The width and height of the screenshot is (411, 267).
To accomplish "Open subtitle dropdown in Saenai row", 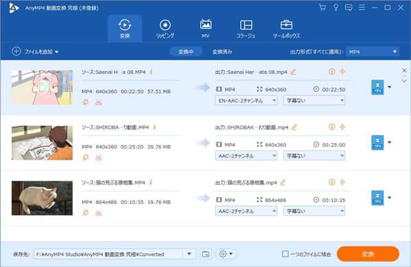I will point(314,101).
